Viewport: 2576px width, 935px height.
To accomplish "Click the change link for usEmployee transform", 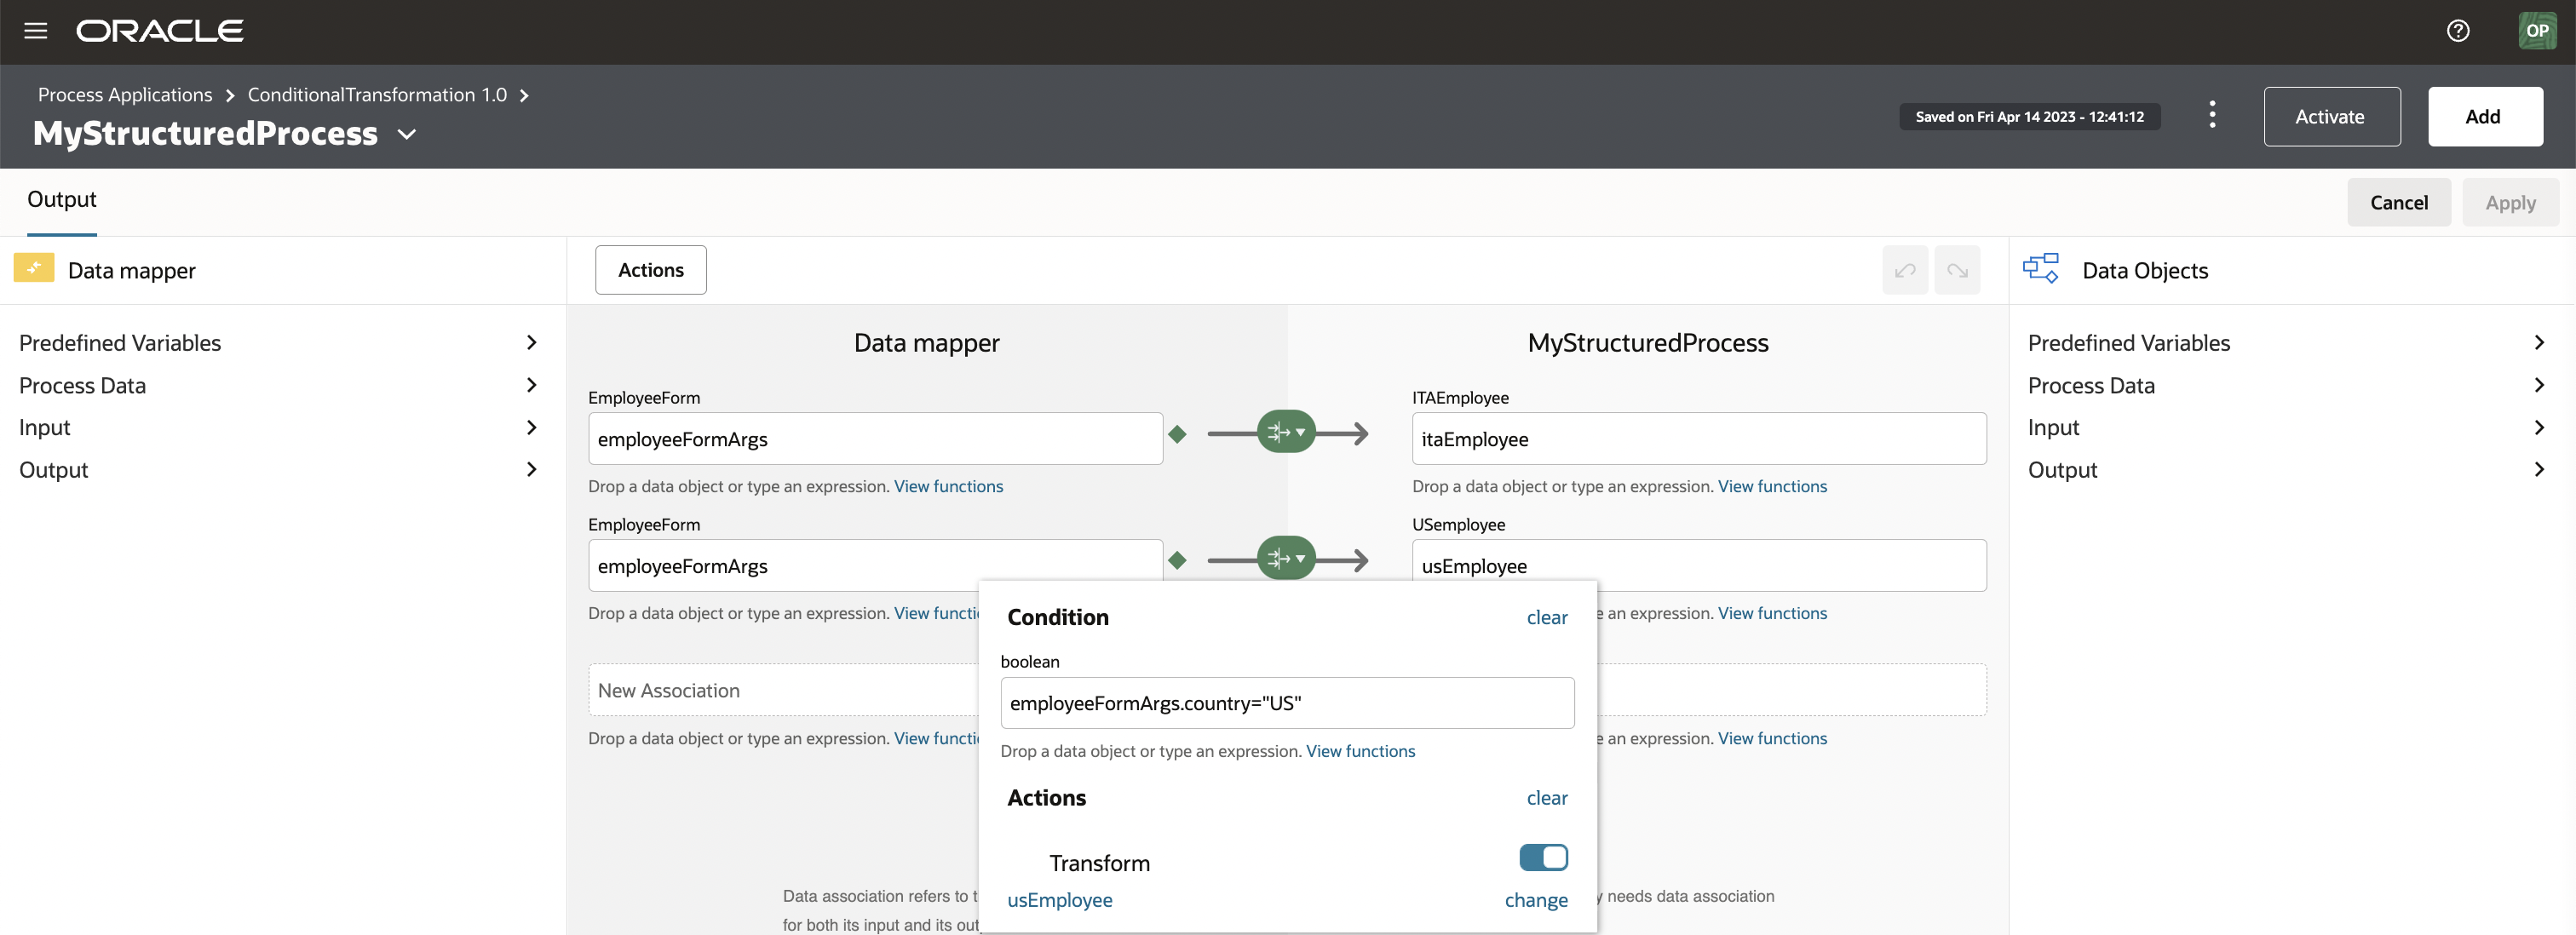I will 1535,900.
